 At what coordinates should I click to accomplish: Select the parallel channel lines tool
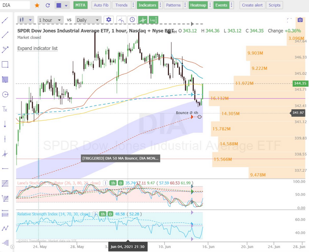click(x=5, y=213)
